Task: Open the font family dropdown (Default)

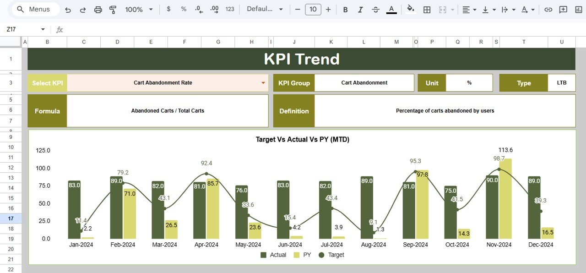Action: 265,9
